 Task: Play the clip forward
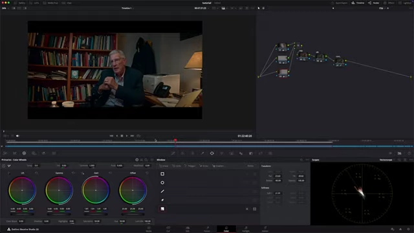127,136
